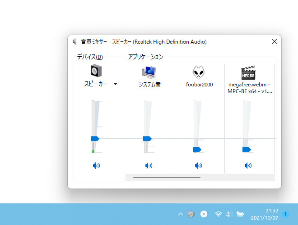Screen dimensions: 298x225
Task: Click the taskbar volume speaker icon
Action: tap(229, 214)
